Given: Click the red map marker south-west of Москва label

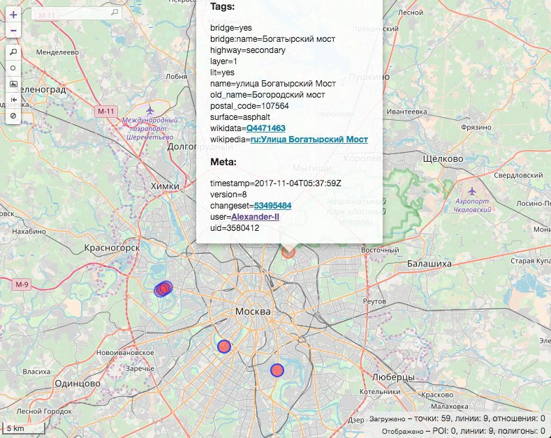Looking at the screenshot, I should click(x=224, y=347).
